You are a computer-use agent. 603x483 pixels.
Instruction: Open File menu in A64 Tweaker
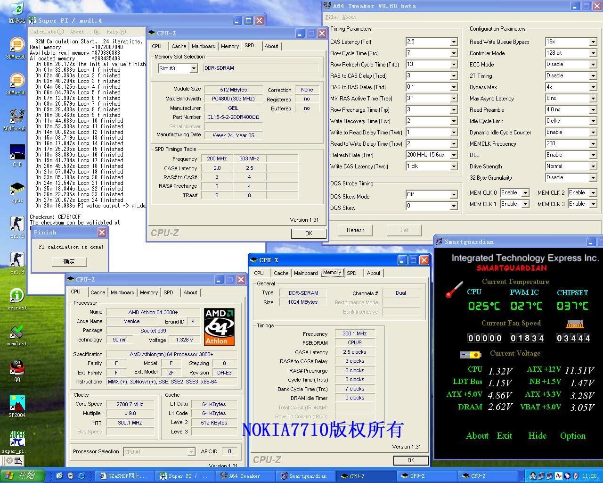point(331,17)
